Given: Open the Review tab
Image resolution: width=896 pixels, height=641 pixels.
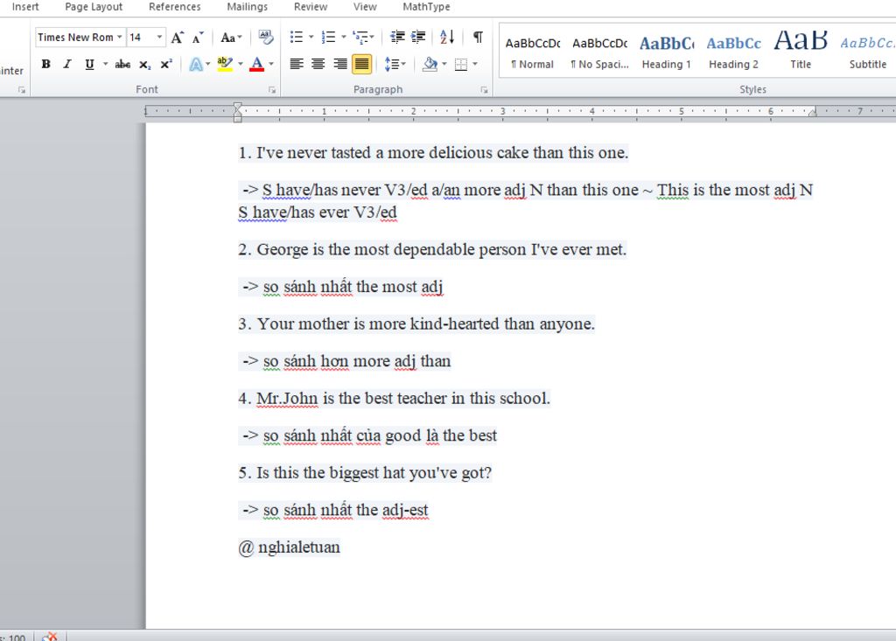Looking at the screenshot, I should [311, 7].
